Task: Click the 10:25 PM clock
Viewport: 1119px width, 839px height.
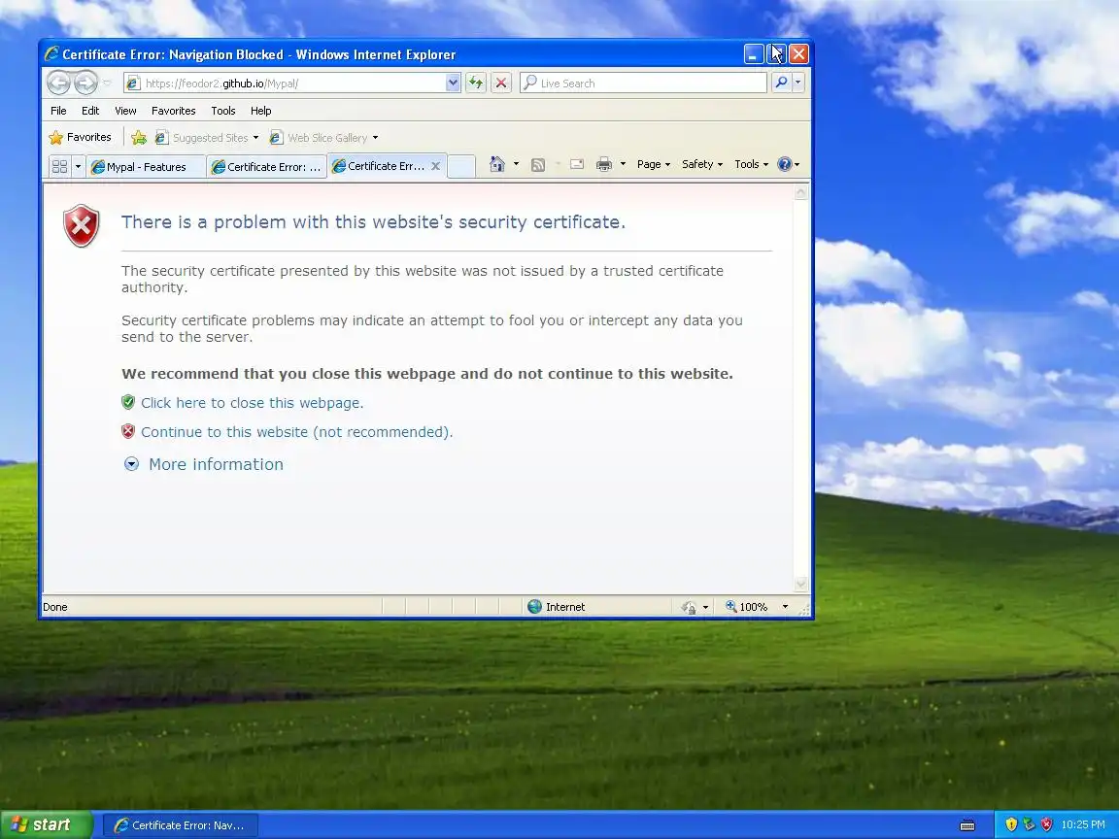Action: tap(1083, 824)
